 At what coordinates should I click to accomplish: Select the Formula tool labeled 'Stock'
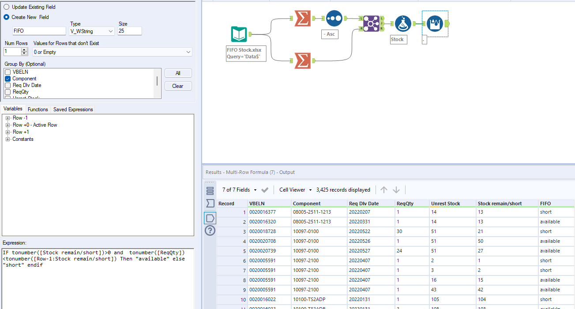coord(402,24)
